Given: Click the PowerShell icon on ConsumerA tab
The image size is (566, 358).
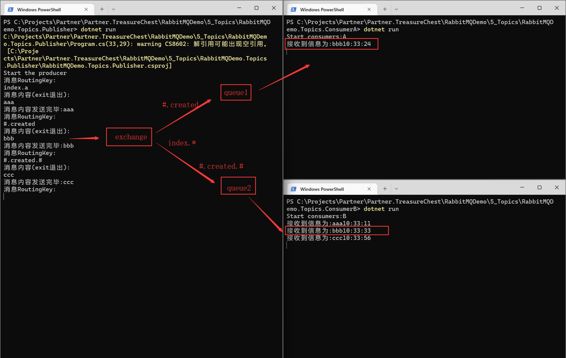Looking at the screenshot, I should (x=293, y=9).
